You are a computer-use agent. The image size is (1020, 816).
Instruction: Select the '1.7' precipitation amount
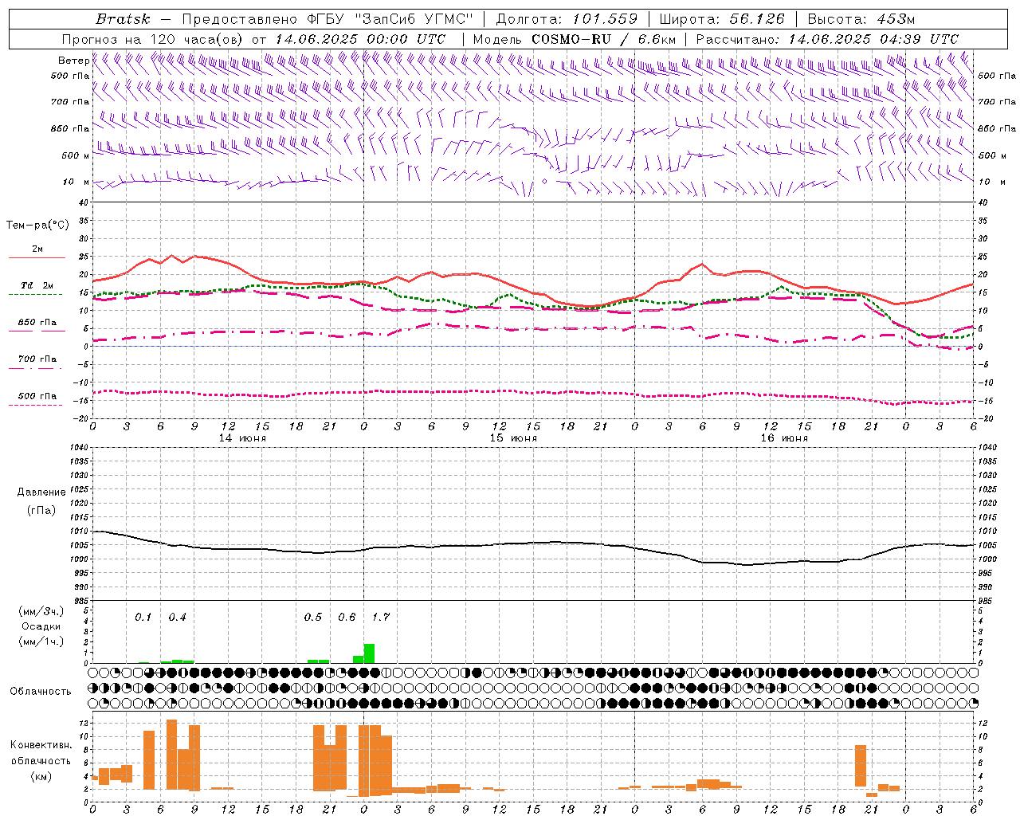pyautogui.click(x=381, y=618)
